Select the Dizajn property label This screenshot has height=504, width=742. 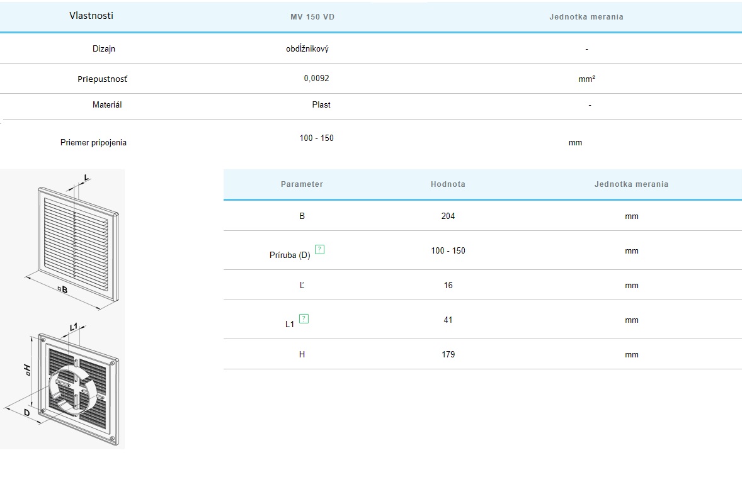click(x=104, y=48)
